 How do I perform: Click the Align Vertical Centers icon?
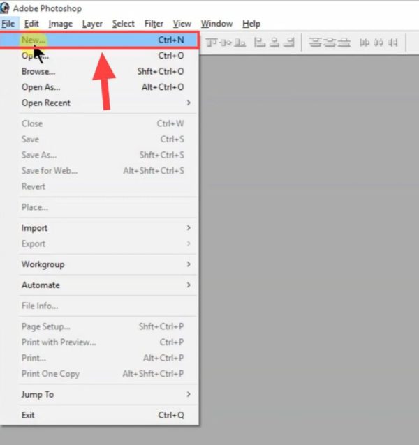[226, 43]
